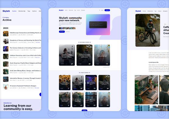Open Tags in the left page navigation
The image size is (169, 119).
[x=29, y=11]
